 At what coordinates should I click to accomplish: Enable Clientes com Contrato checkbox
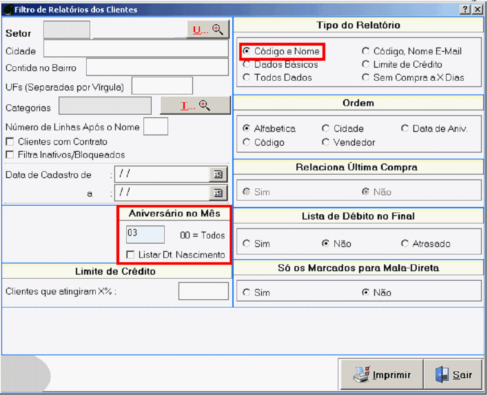(9, 142)
